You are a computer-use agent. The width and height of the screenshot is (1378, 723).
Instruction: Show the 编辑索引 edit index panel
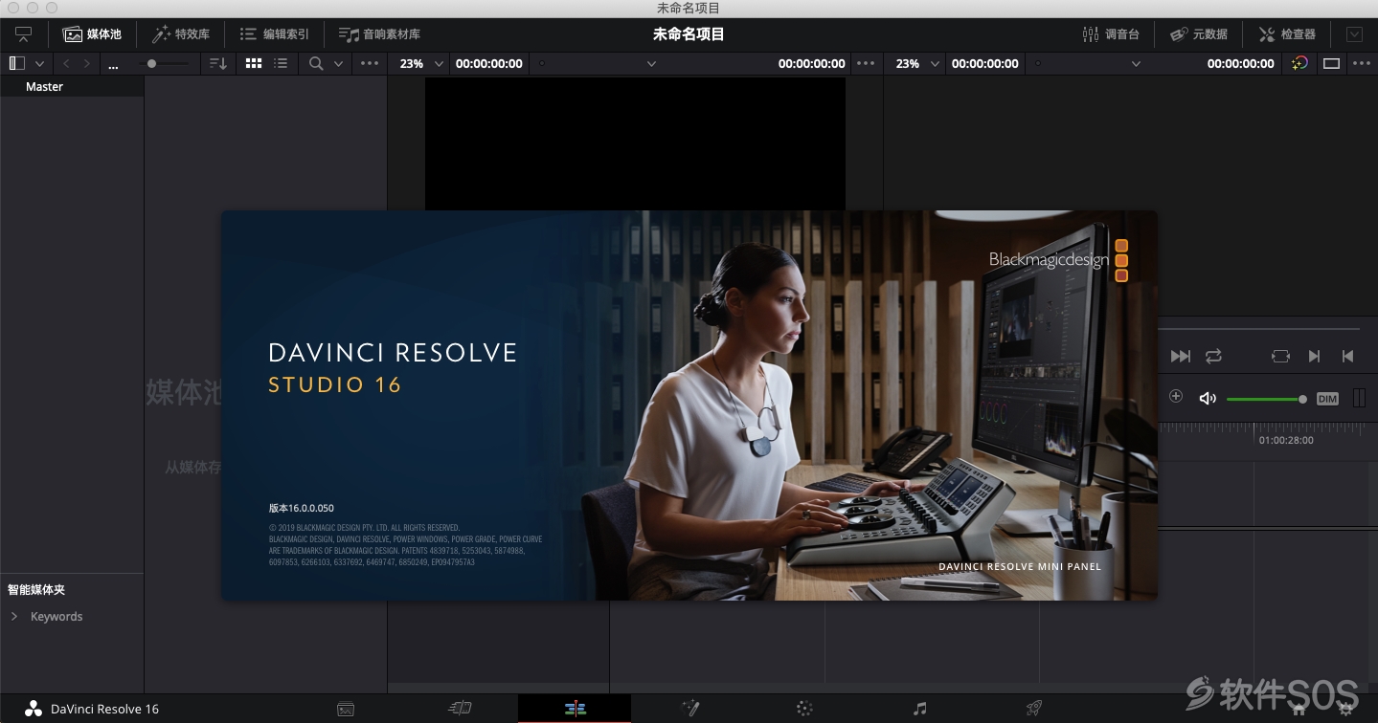pos(274,34)
